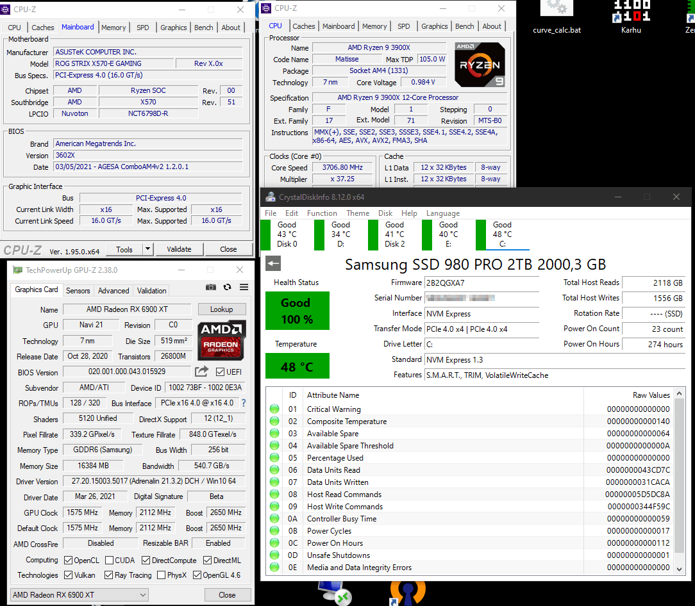
Task: Click status dot for Host Read Commands
Action: click(x=274, y=494)
